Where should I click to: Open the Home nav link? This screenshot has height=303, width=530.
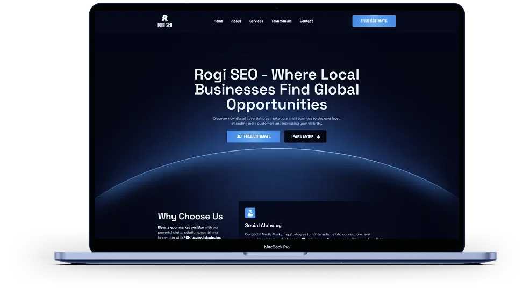[x=218, y=21]
